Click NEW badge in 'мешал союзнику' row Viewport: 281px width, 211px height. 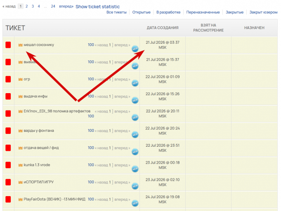(135, 49)
